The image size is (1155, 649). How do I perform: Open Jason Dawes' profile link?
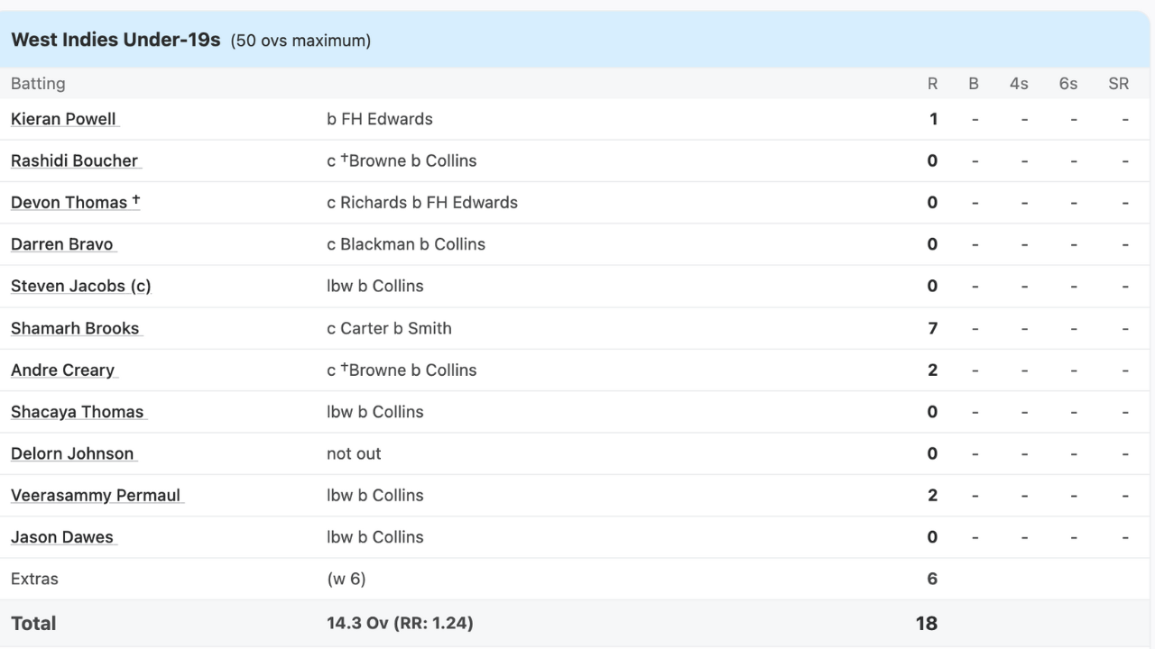[62, 537]
